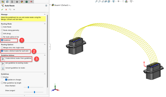Select Route along geometry option
Screen dimensions: 166x97
[x=2, y=30]
